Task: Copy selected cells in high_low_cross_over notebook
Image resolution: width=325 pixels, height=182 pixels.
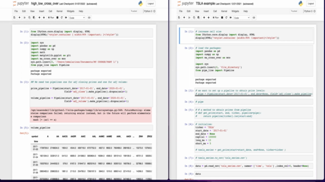Action: click(29, 18)
